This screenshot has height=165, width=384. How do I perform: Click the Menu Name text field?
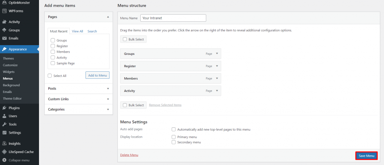tap(173, 18)
